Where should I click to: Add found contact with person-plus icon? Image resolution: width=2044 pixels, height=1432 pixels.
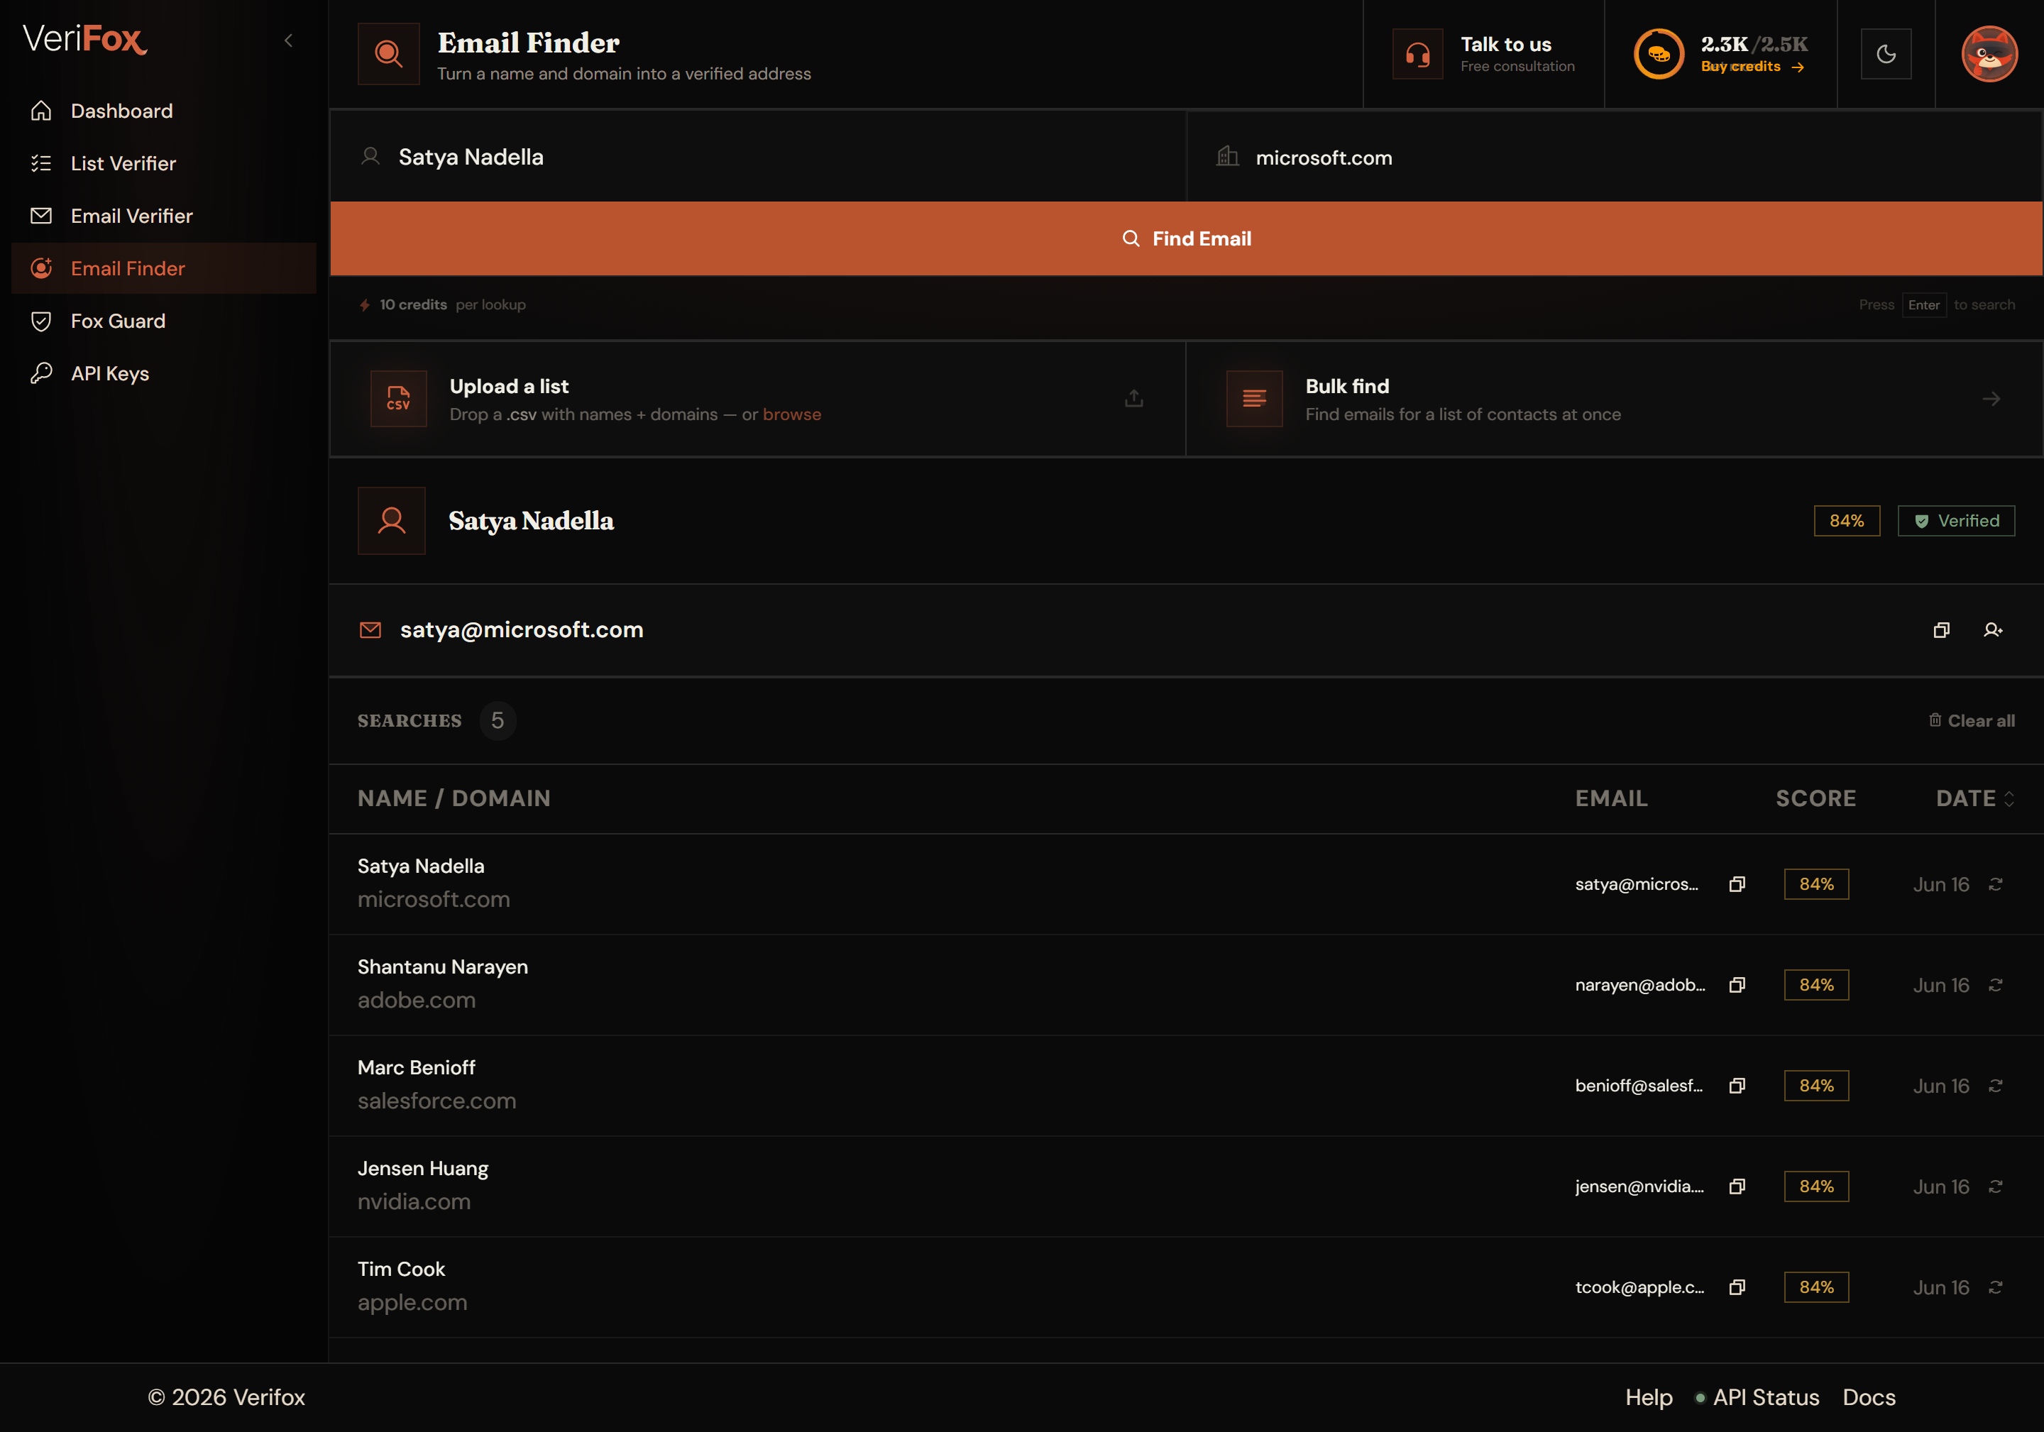[1992, 630]
